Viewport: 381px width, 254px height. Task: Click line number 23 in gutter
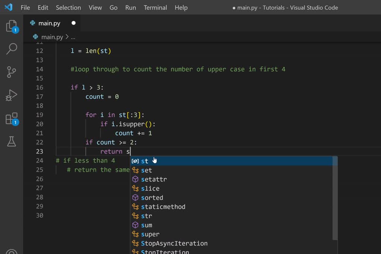(39, 151)
